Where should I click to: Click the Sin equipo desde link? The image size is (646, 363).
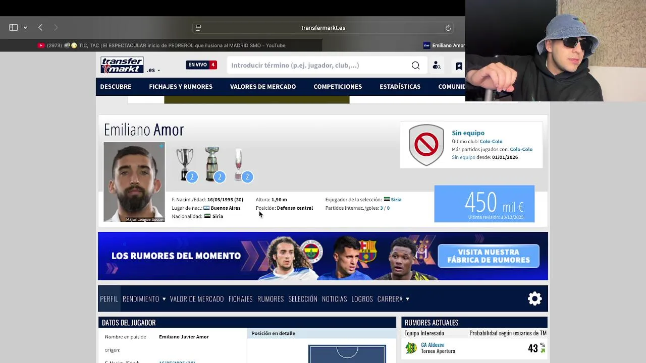pos(463,157)
